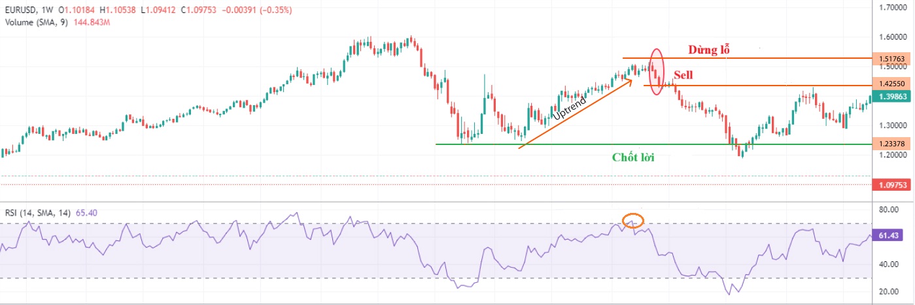Select the green 1.39863 current price tag
Image resolution: width=915 pixels, height=305 pixels.
click(892, 96)
